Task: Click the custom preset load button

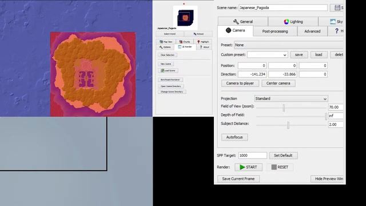Action: click(x=319, y=55)
